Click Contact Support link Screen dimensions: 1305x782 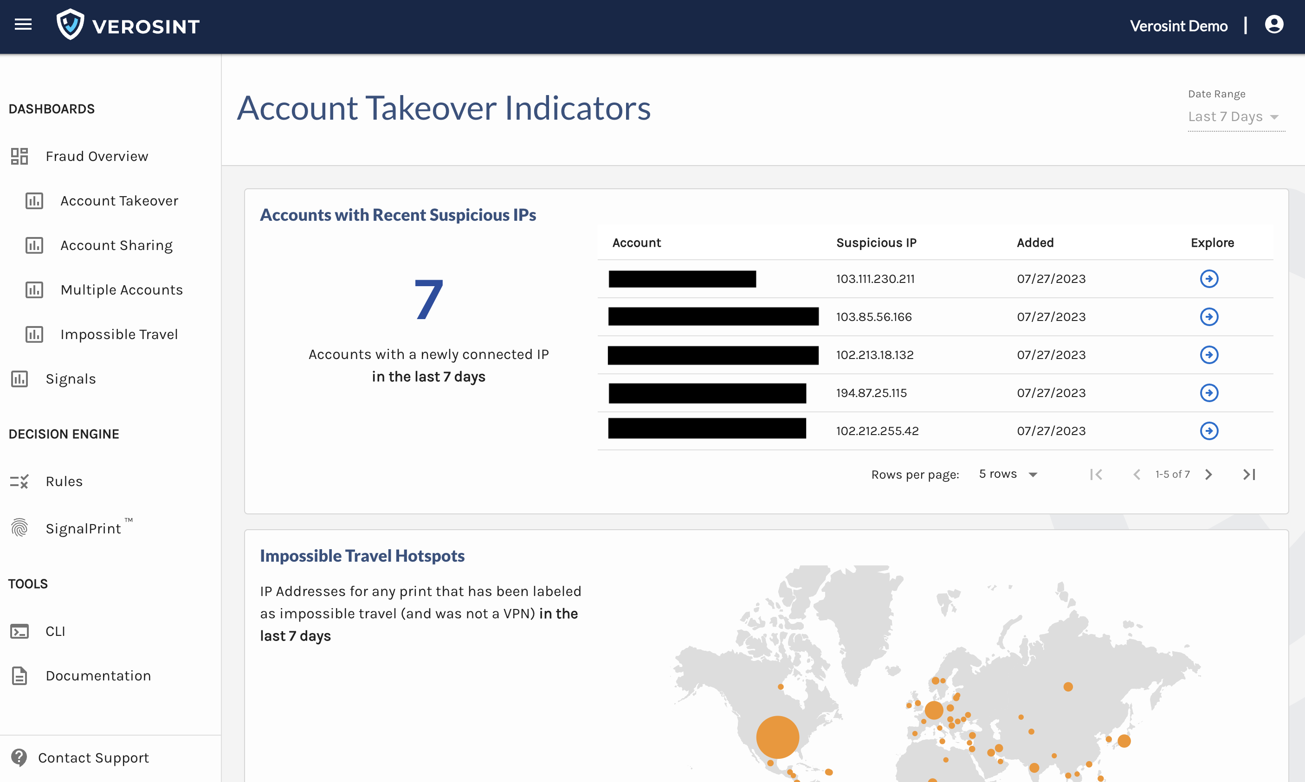pyautogui.click(x=93, y=758)
